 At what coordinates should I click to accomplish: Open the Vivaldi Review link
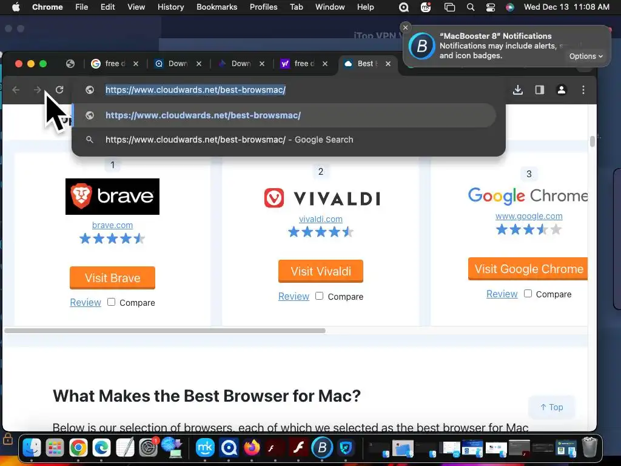(x=294, y=296)
